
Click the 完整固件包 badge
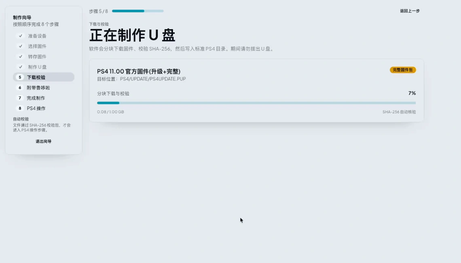(403, 70)
